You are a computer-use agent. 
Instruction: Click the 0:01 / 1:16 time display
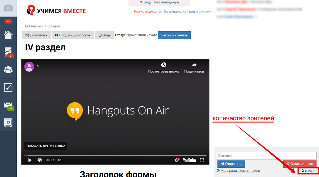[x=53, y=160]
